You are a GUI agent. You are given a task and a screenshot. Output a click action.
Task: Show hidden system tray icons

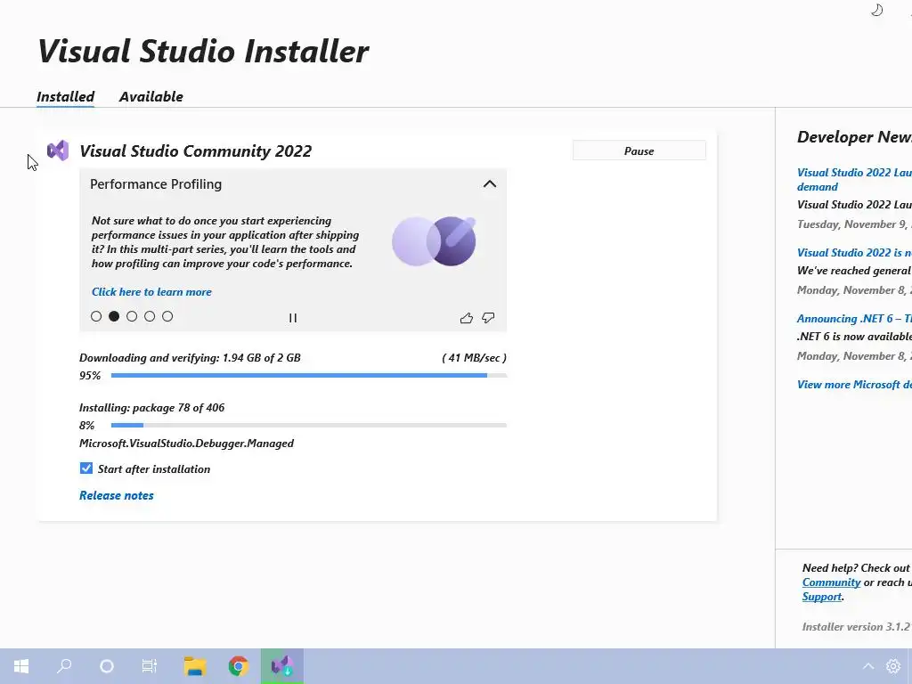[867, 666]
